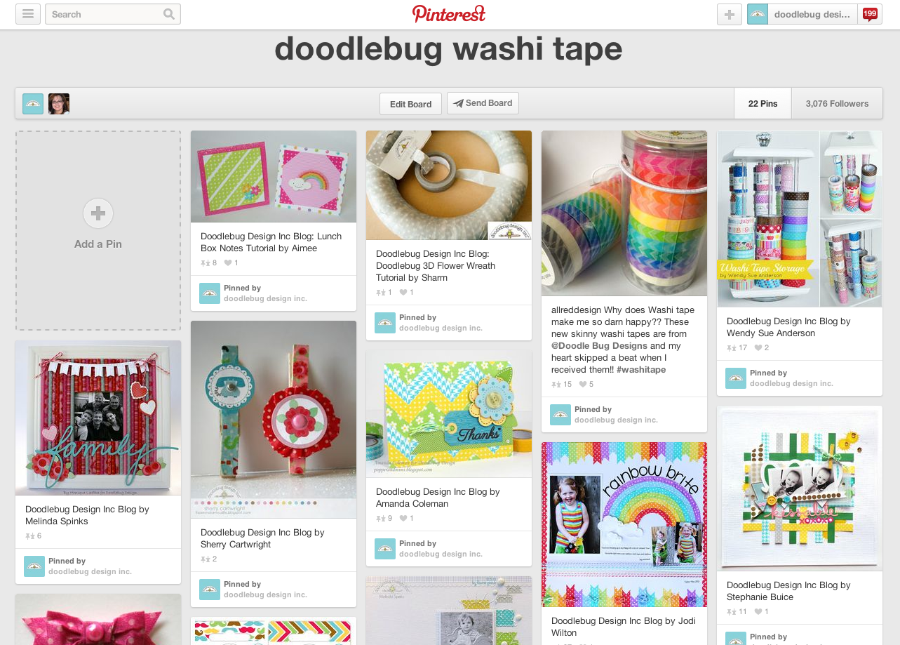Viewport: 900px width, 645px height.
Task: Open the hamburger categories menu
Action: point(27,14)
